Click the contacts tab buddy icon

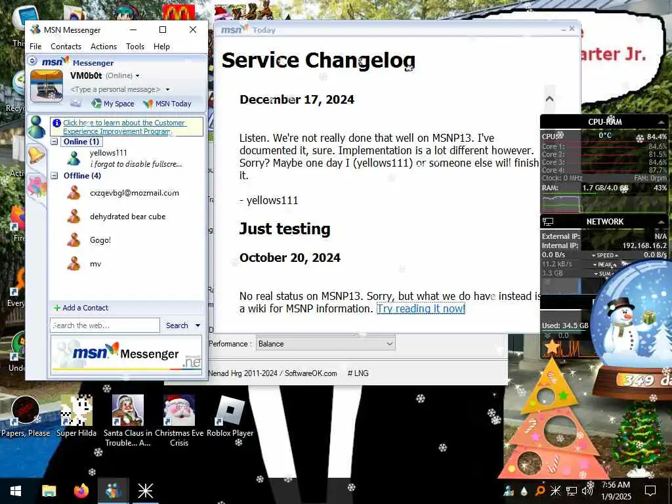[x=37, y=127]
